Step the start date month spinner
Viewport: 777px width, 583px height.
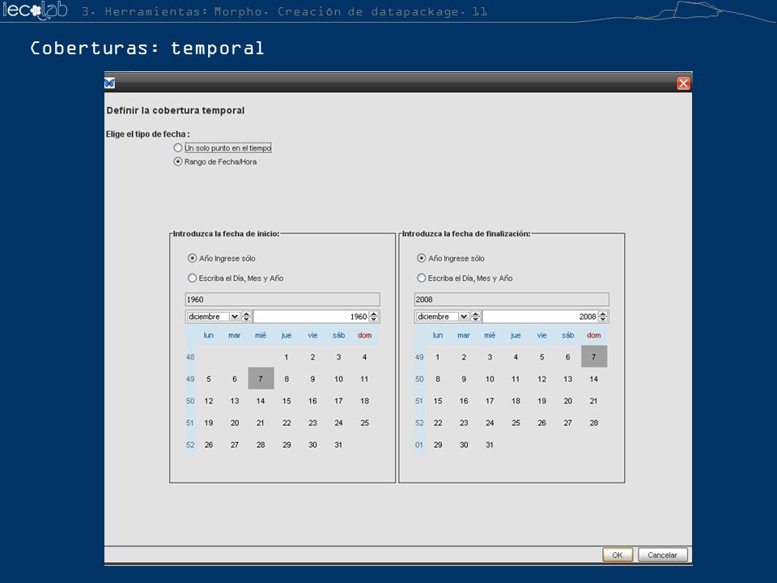[x=247, y=317]
